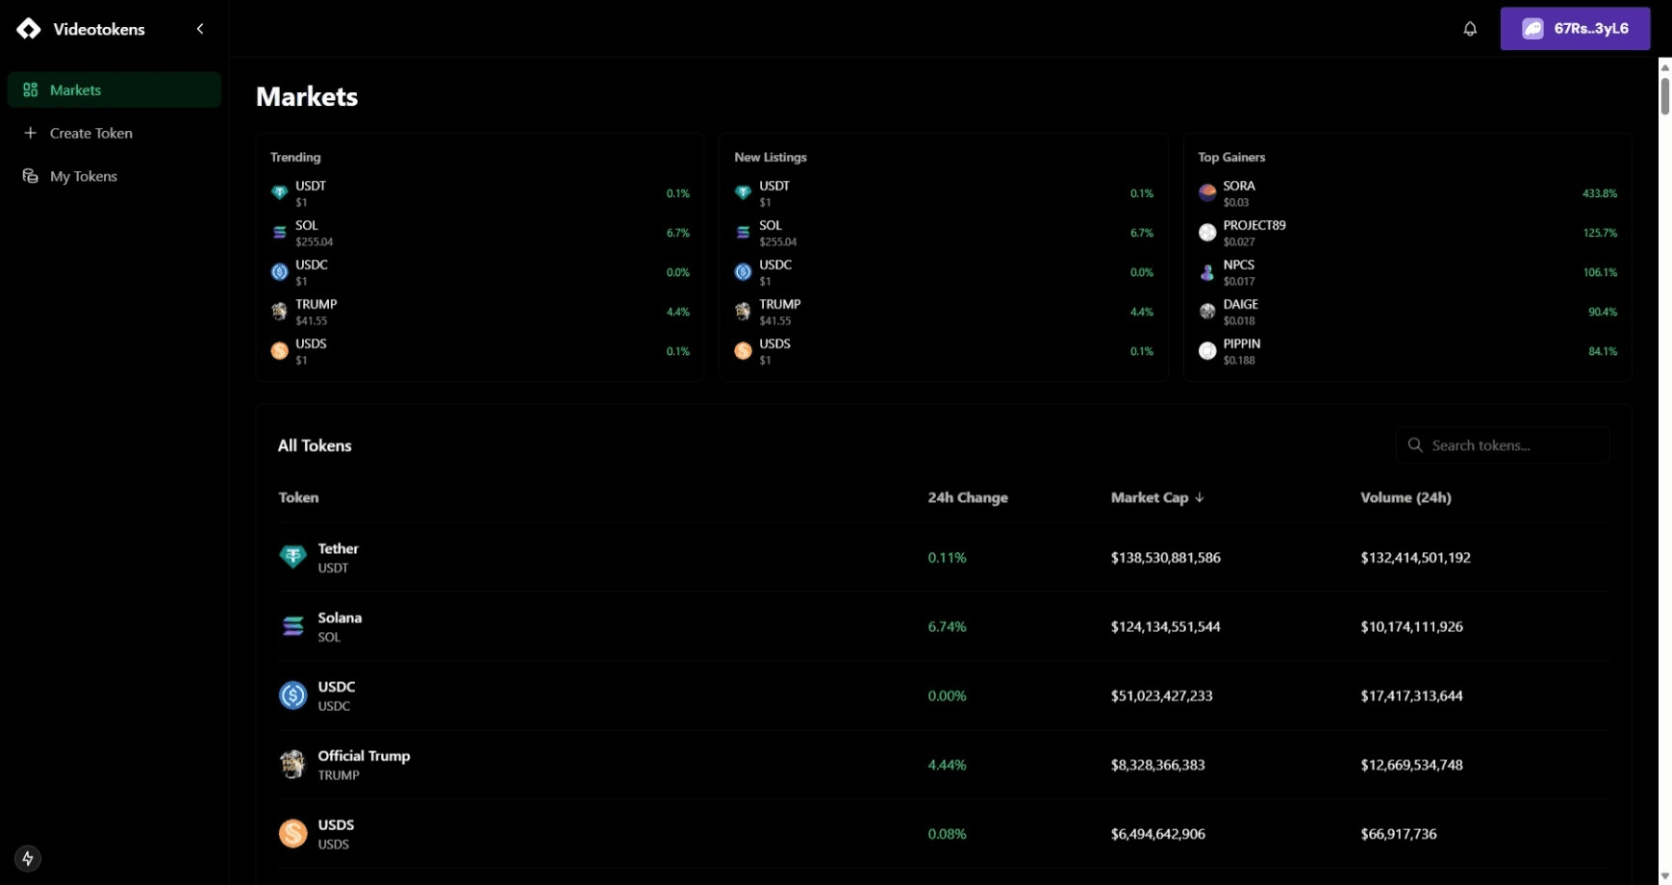Click Solana logo in All Tokens table

(x=292, y=626)
